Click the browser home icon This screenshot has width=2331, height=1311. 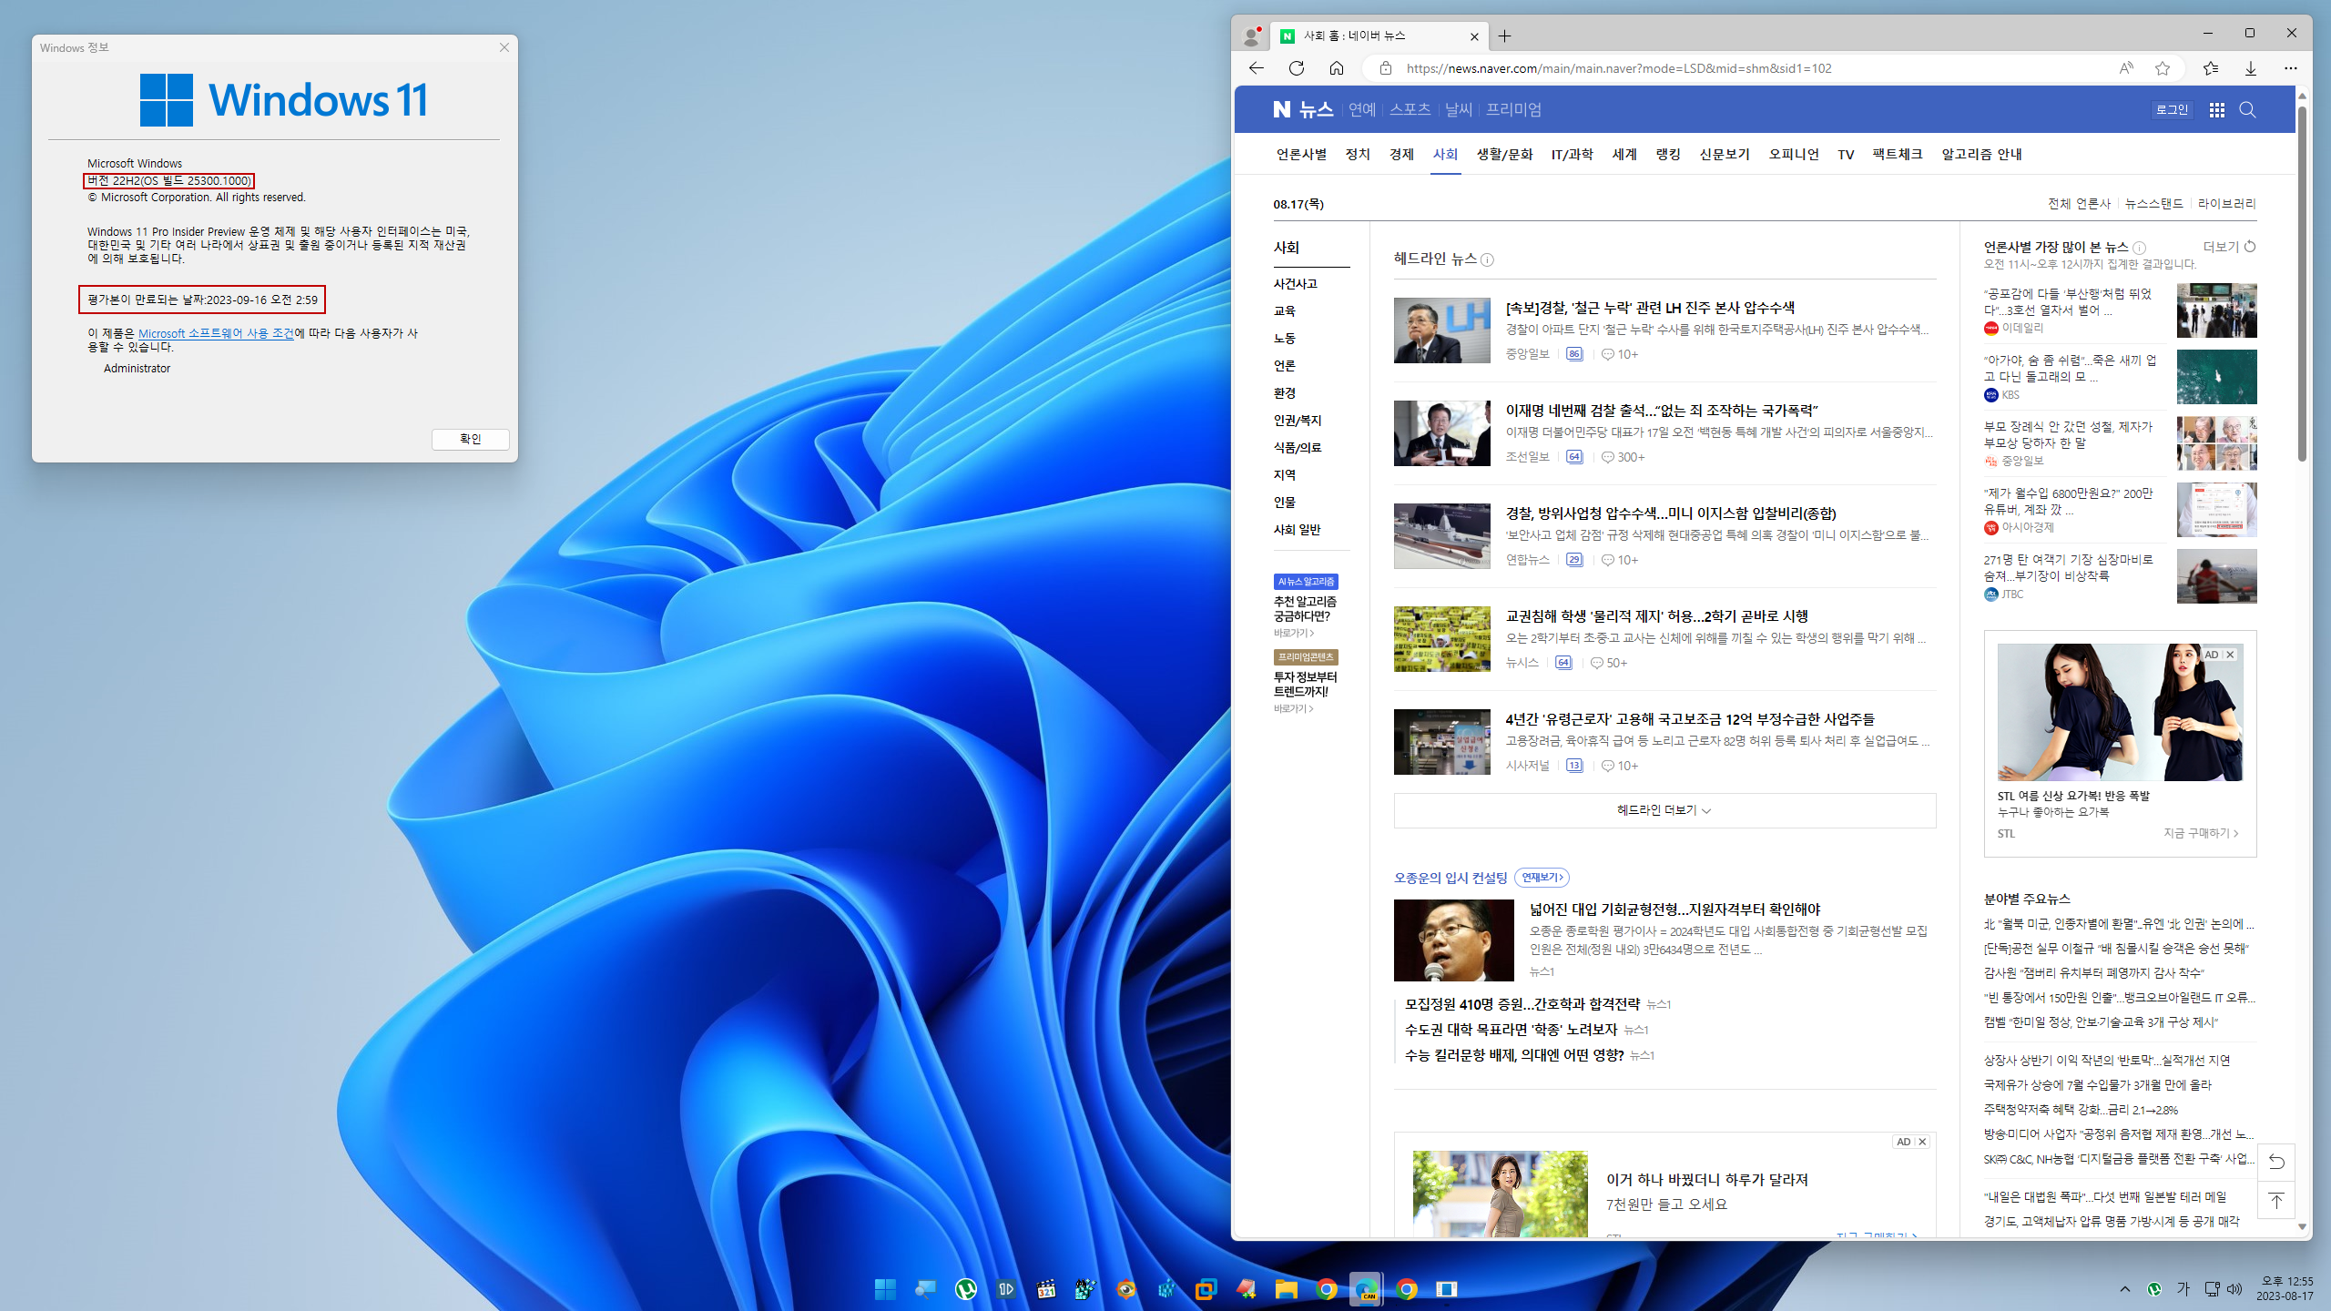(1336, 68)
